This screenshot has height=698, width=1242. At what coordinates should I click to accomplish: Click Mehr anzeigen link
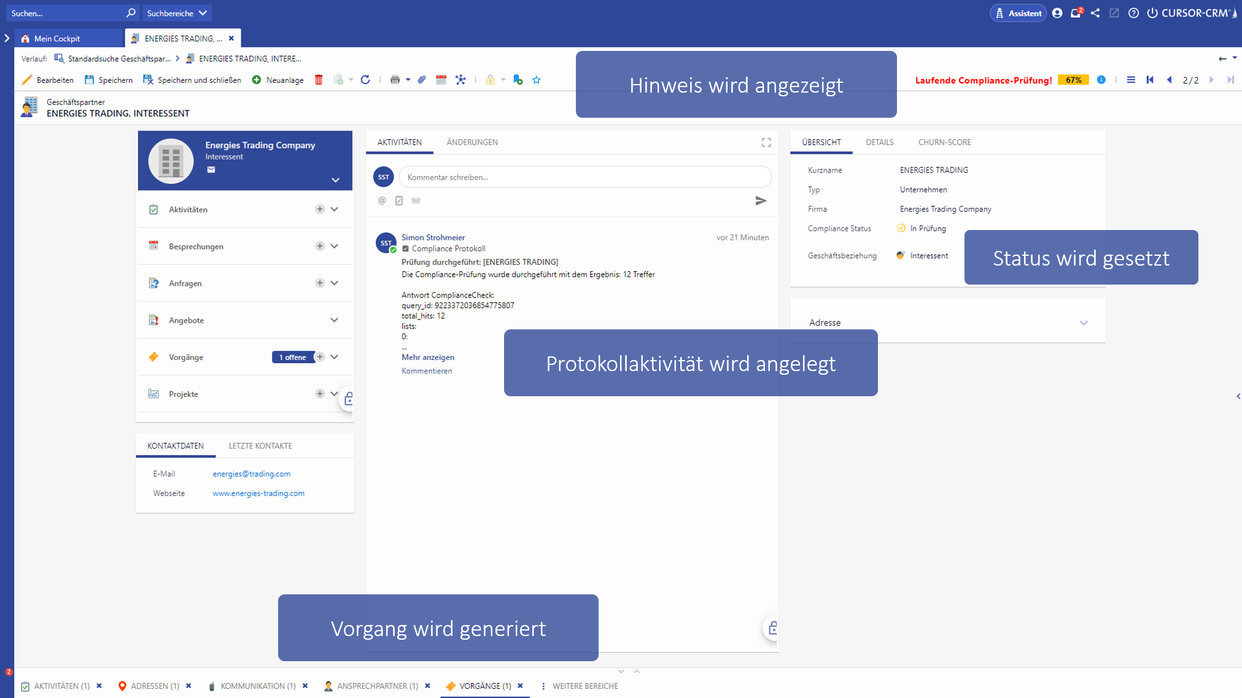tap(428, 357)
